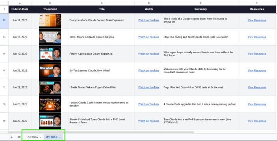The width and height of the screenshot is (277, 141).
Task: Open Watch on YouTube for 1000+ Hours video
Action: (149, 37)
